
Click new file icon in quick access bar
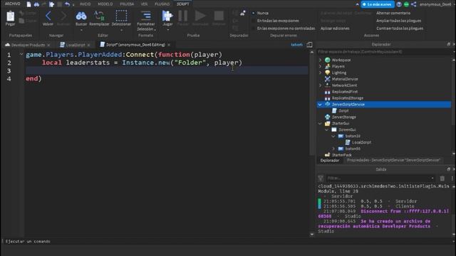click(28, 4)
